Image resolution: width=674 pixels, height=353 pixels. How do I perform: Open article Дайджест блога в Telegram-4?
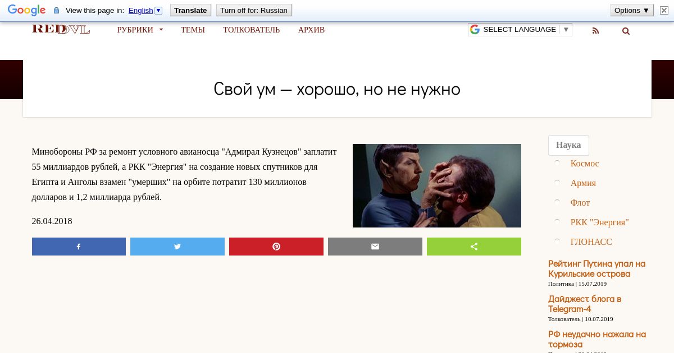coord(585,304)
